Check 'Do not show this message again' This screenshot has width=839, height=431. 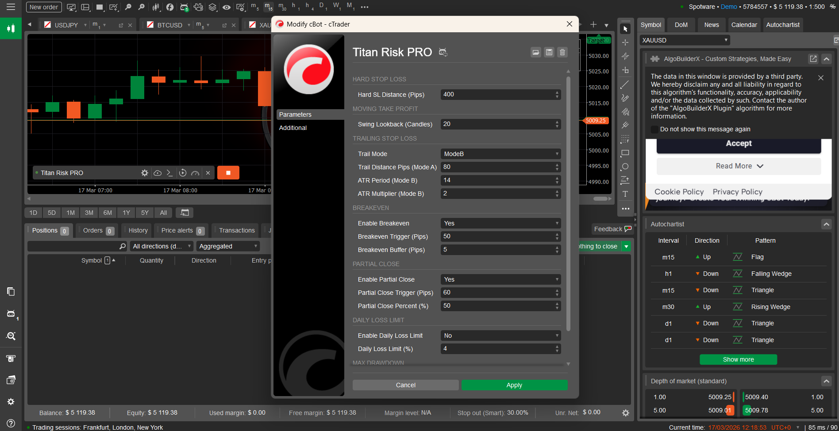(x=654, y=130)
